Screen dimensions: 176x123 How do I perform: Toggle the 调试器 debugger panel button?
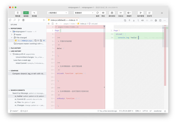[x=34, y=13]
